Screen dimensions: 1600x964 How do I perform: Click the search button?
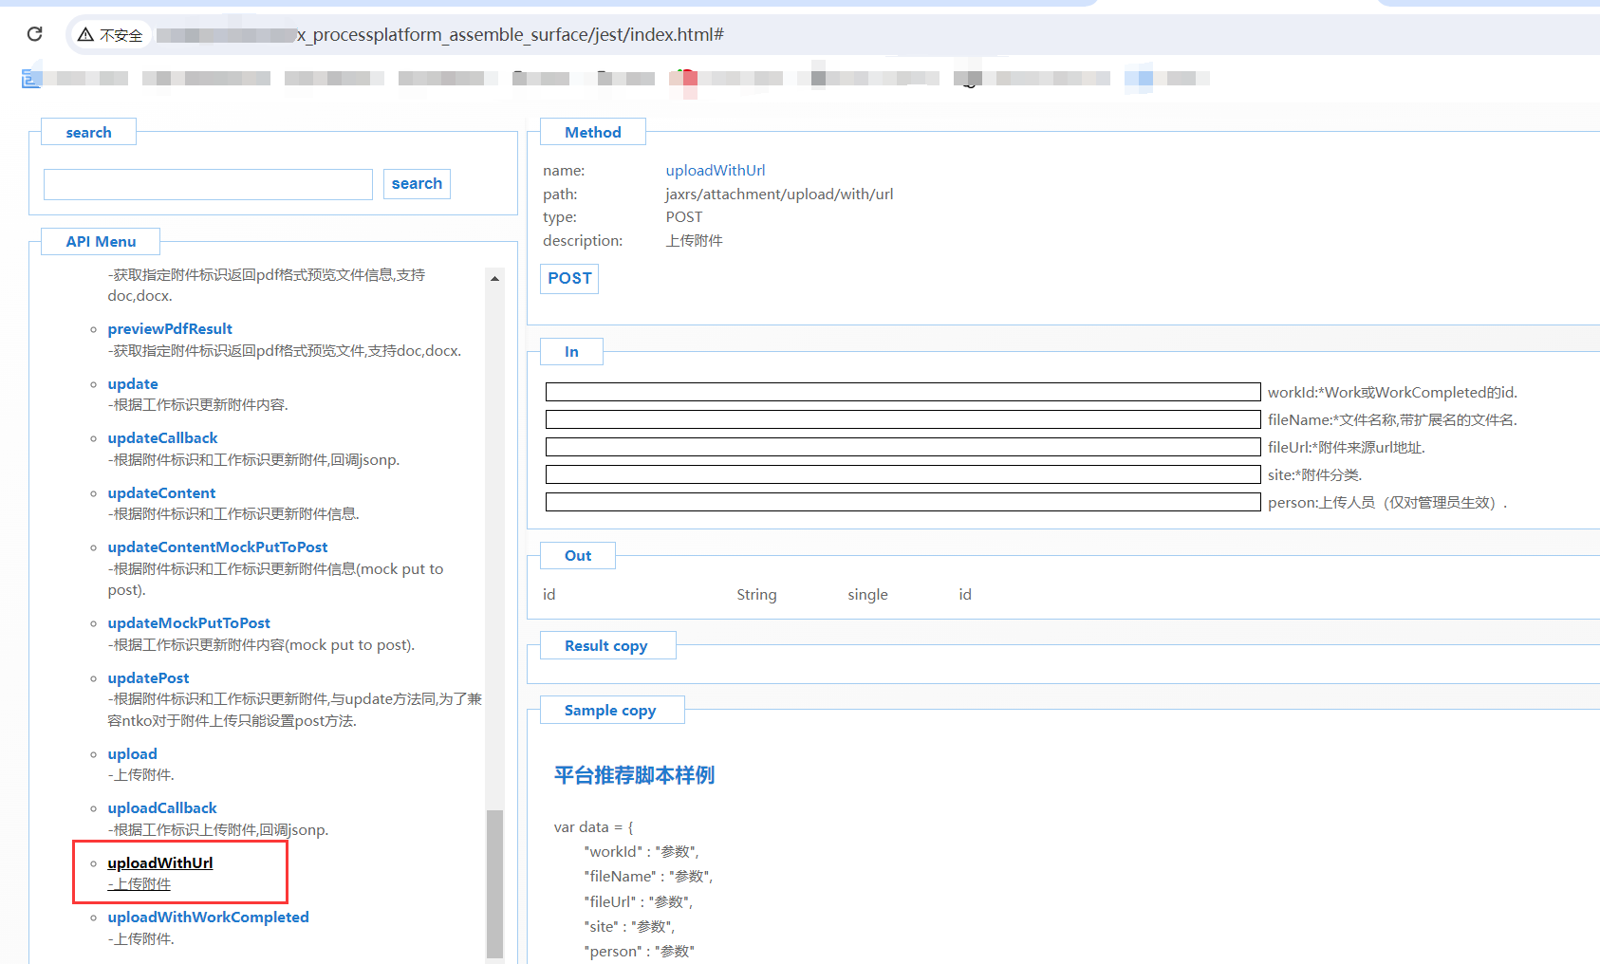click(417, 184)
